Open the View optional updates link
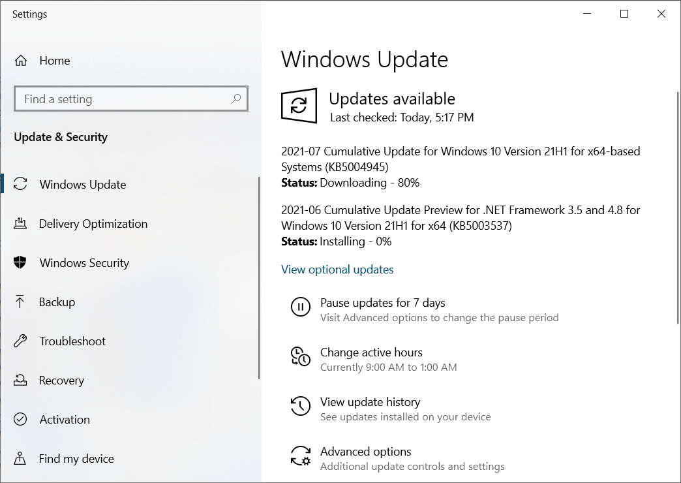The height and width of the screenshot is (483, 681). [x=337, y=269]
